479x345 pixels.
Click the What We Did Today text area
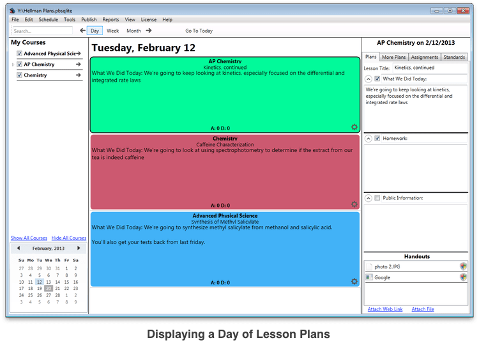tap(416, 109)
